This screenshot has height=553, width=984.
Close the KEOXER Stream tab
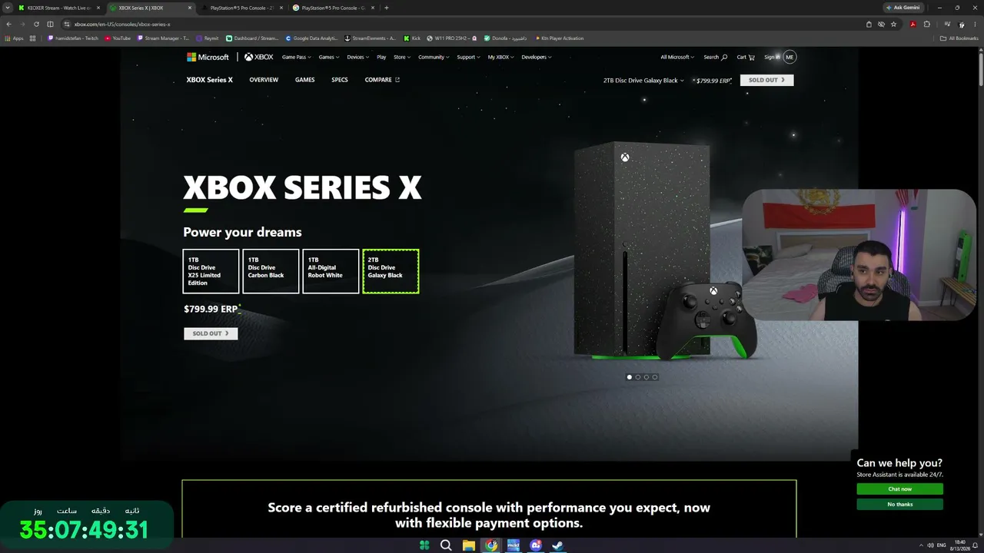click(98, 8)
